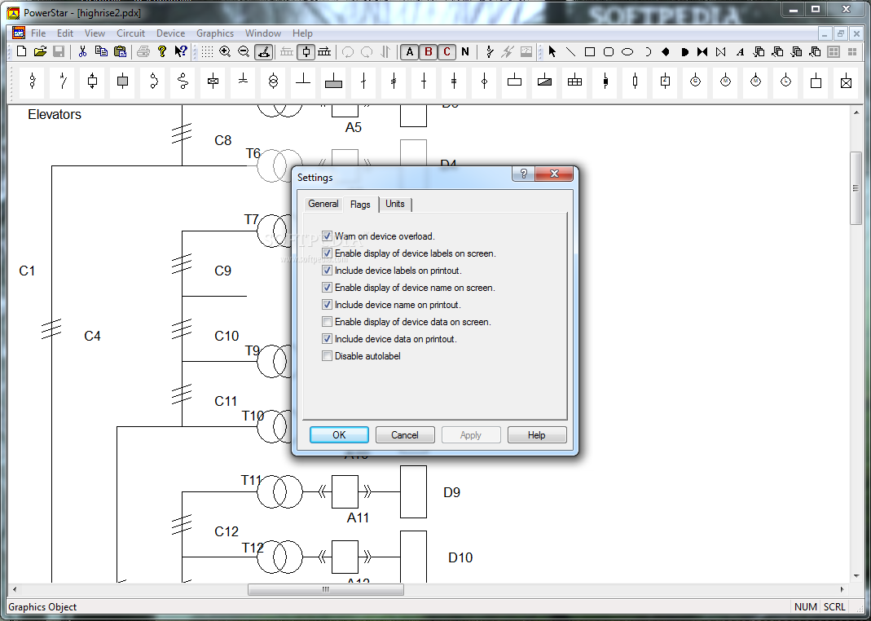Screen dimensions: 871x621
Task: Insert the three-phase cable device symbol
Action: coord(394,81)
